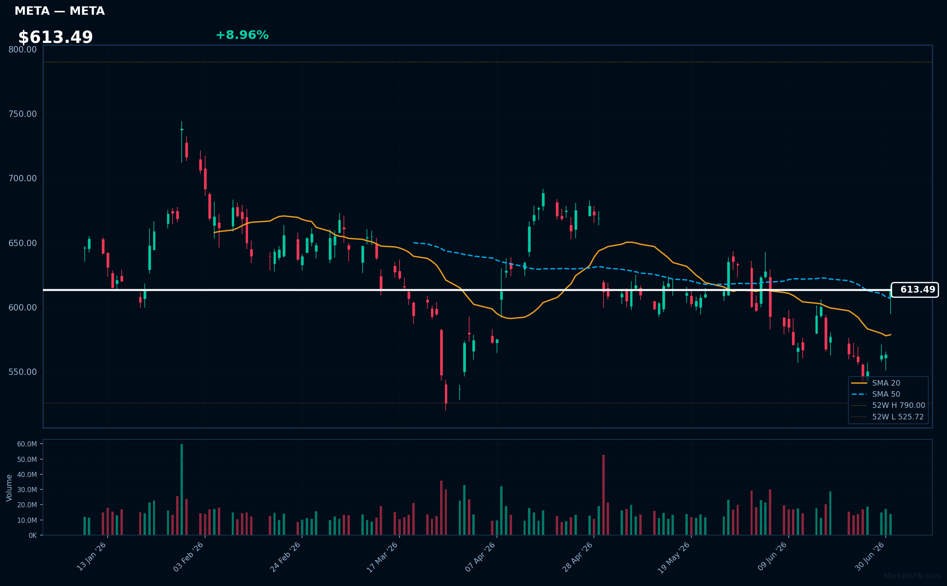Click the Volume axis title
The width and height of the screenshot is (947, 586).
click(9, 488)
